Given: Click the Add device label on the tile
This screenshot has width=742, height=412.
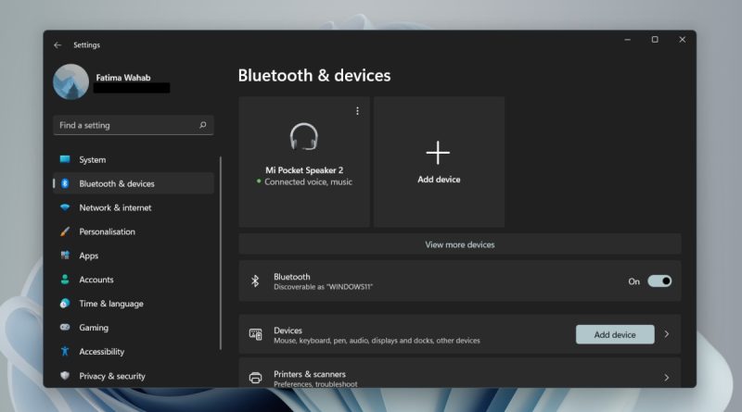Looking at the screenshot, I should [x=439, y=180].
